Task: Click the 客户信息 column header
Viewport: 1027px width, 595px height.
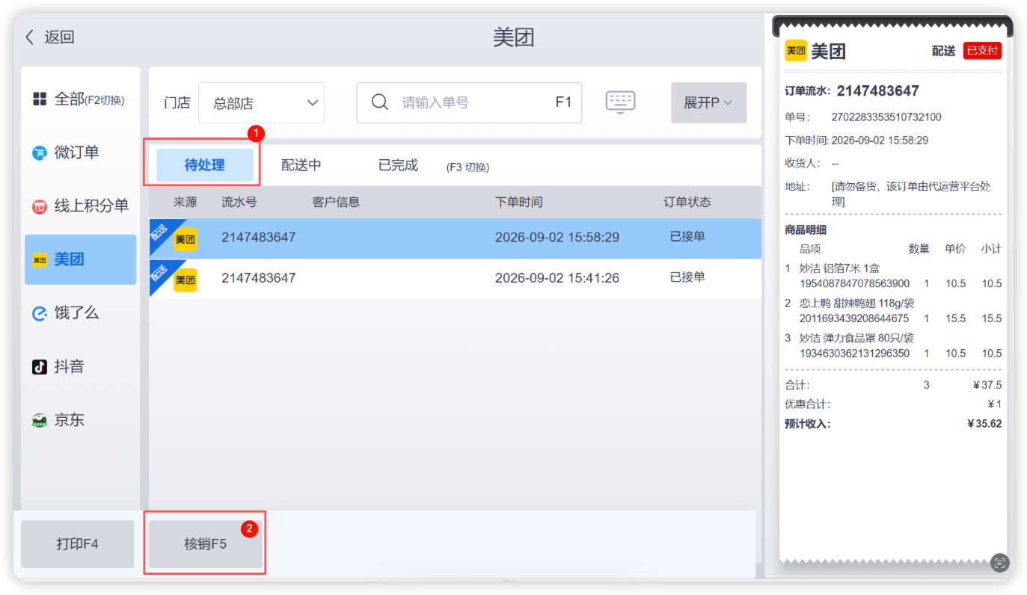Action: (x=336, y=202)
